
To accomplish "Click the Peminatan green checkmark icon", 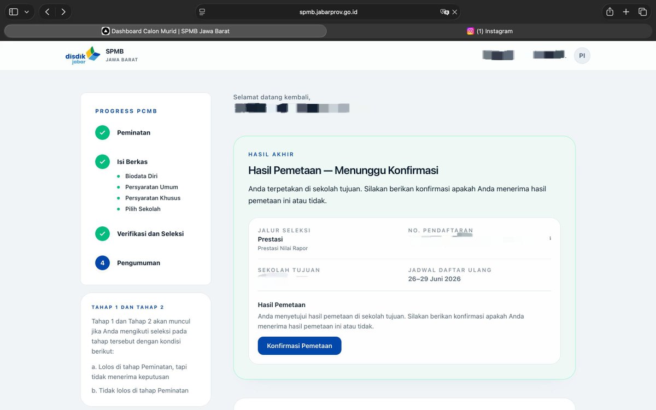I will point(102,133).
